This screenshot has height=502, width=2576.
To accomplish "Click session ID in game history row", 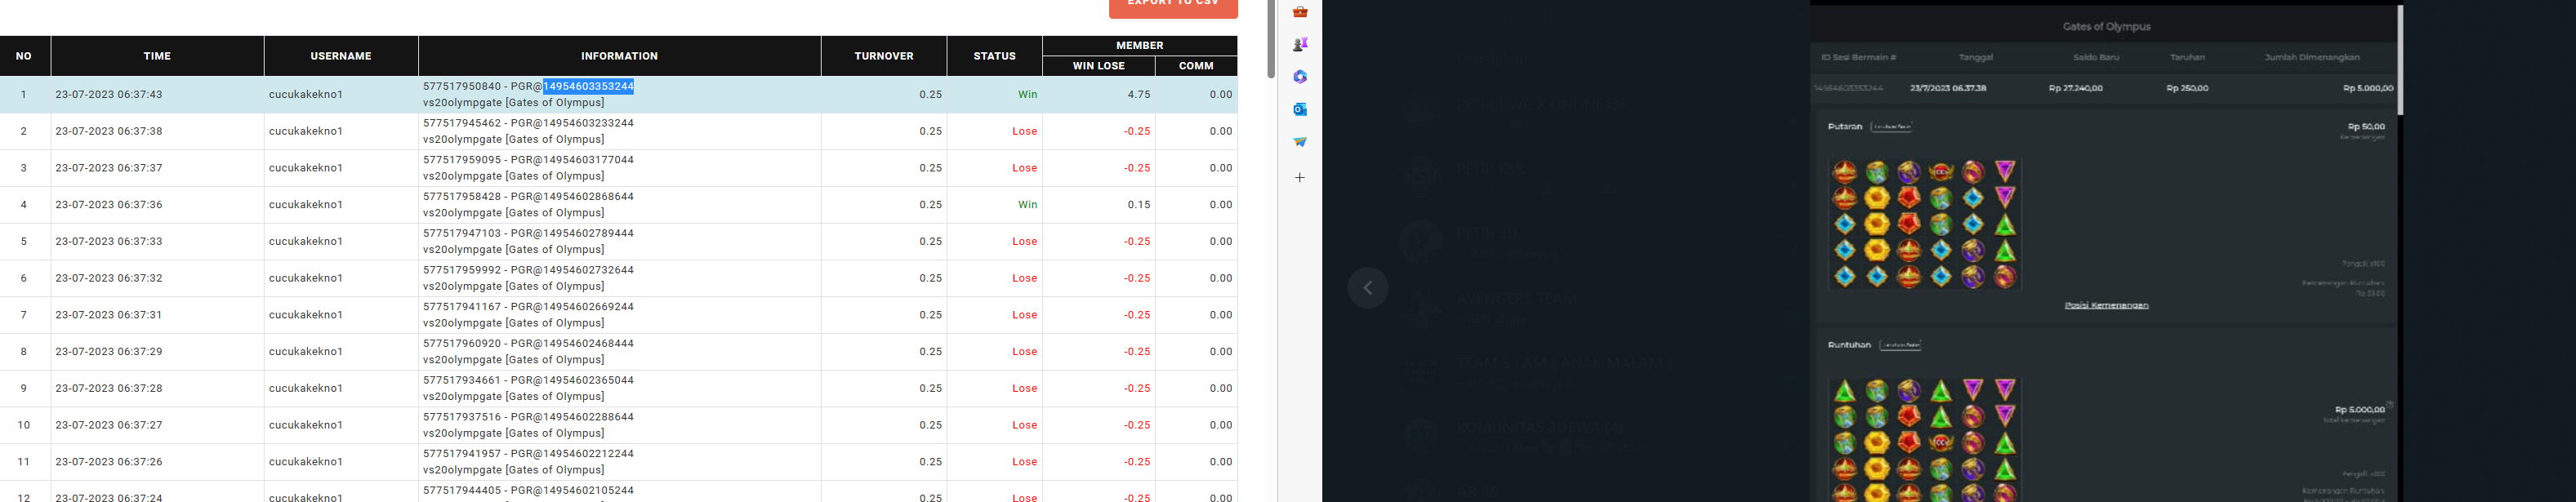I will 1848,88.
